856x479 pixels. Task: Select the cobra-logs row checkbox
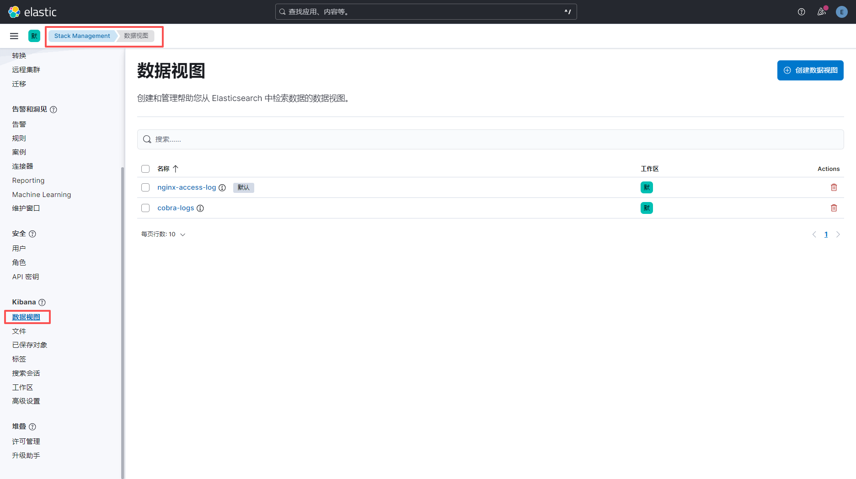point(145,208)
